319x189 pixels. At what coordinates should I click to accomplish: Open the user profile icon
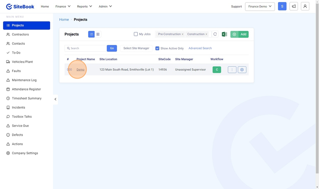[305, 6]
